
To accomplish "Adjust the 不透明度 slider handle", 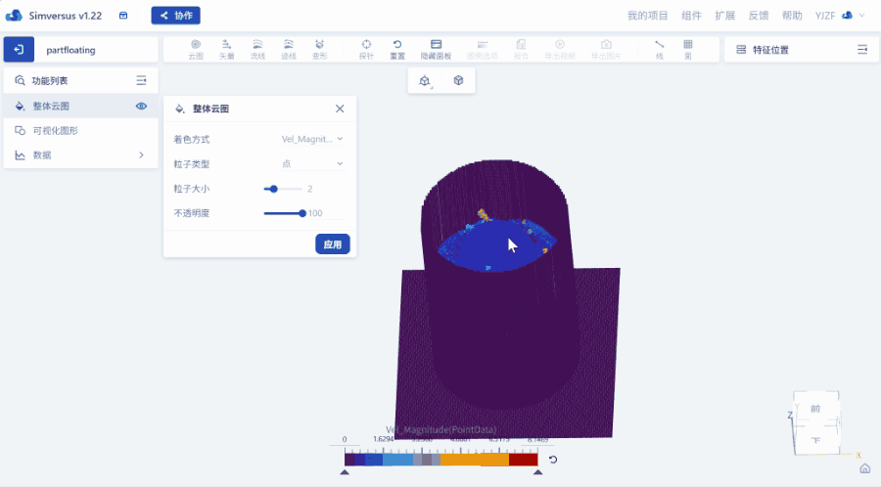I will (302, 213).
